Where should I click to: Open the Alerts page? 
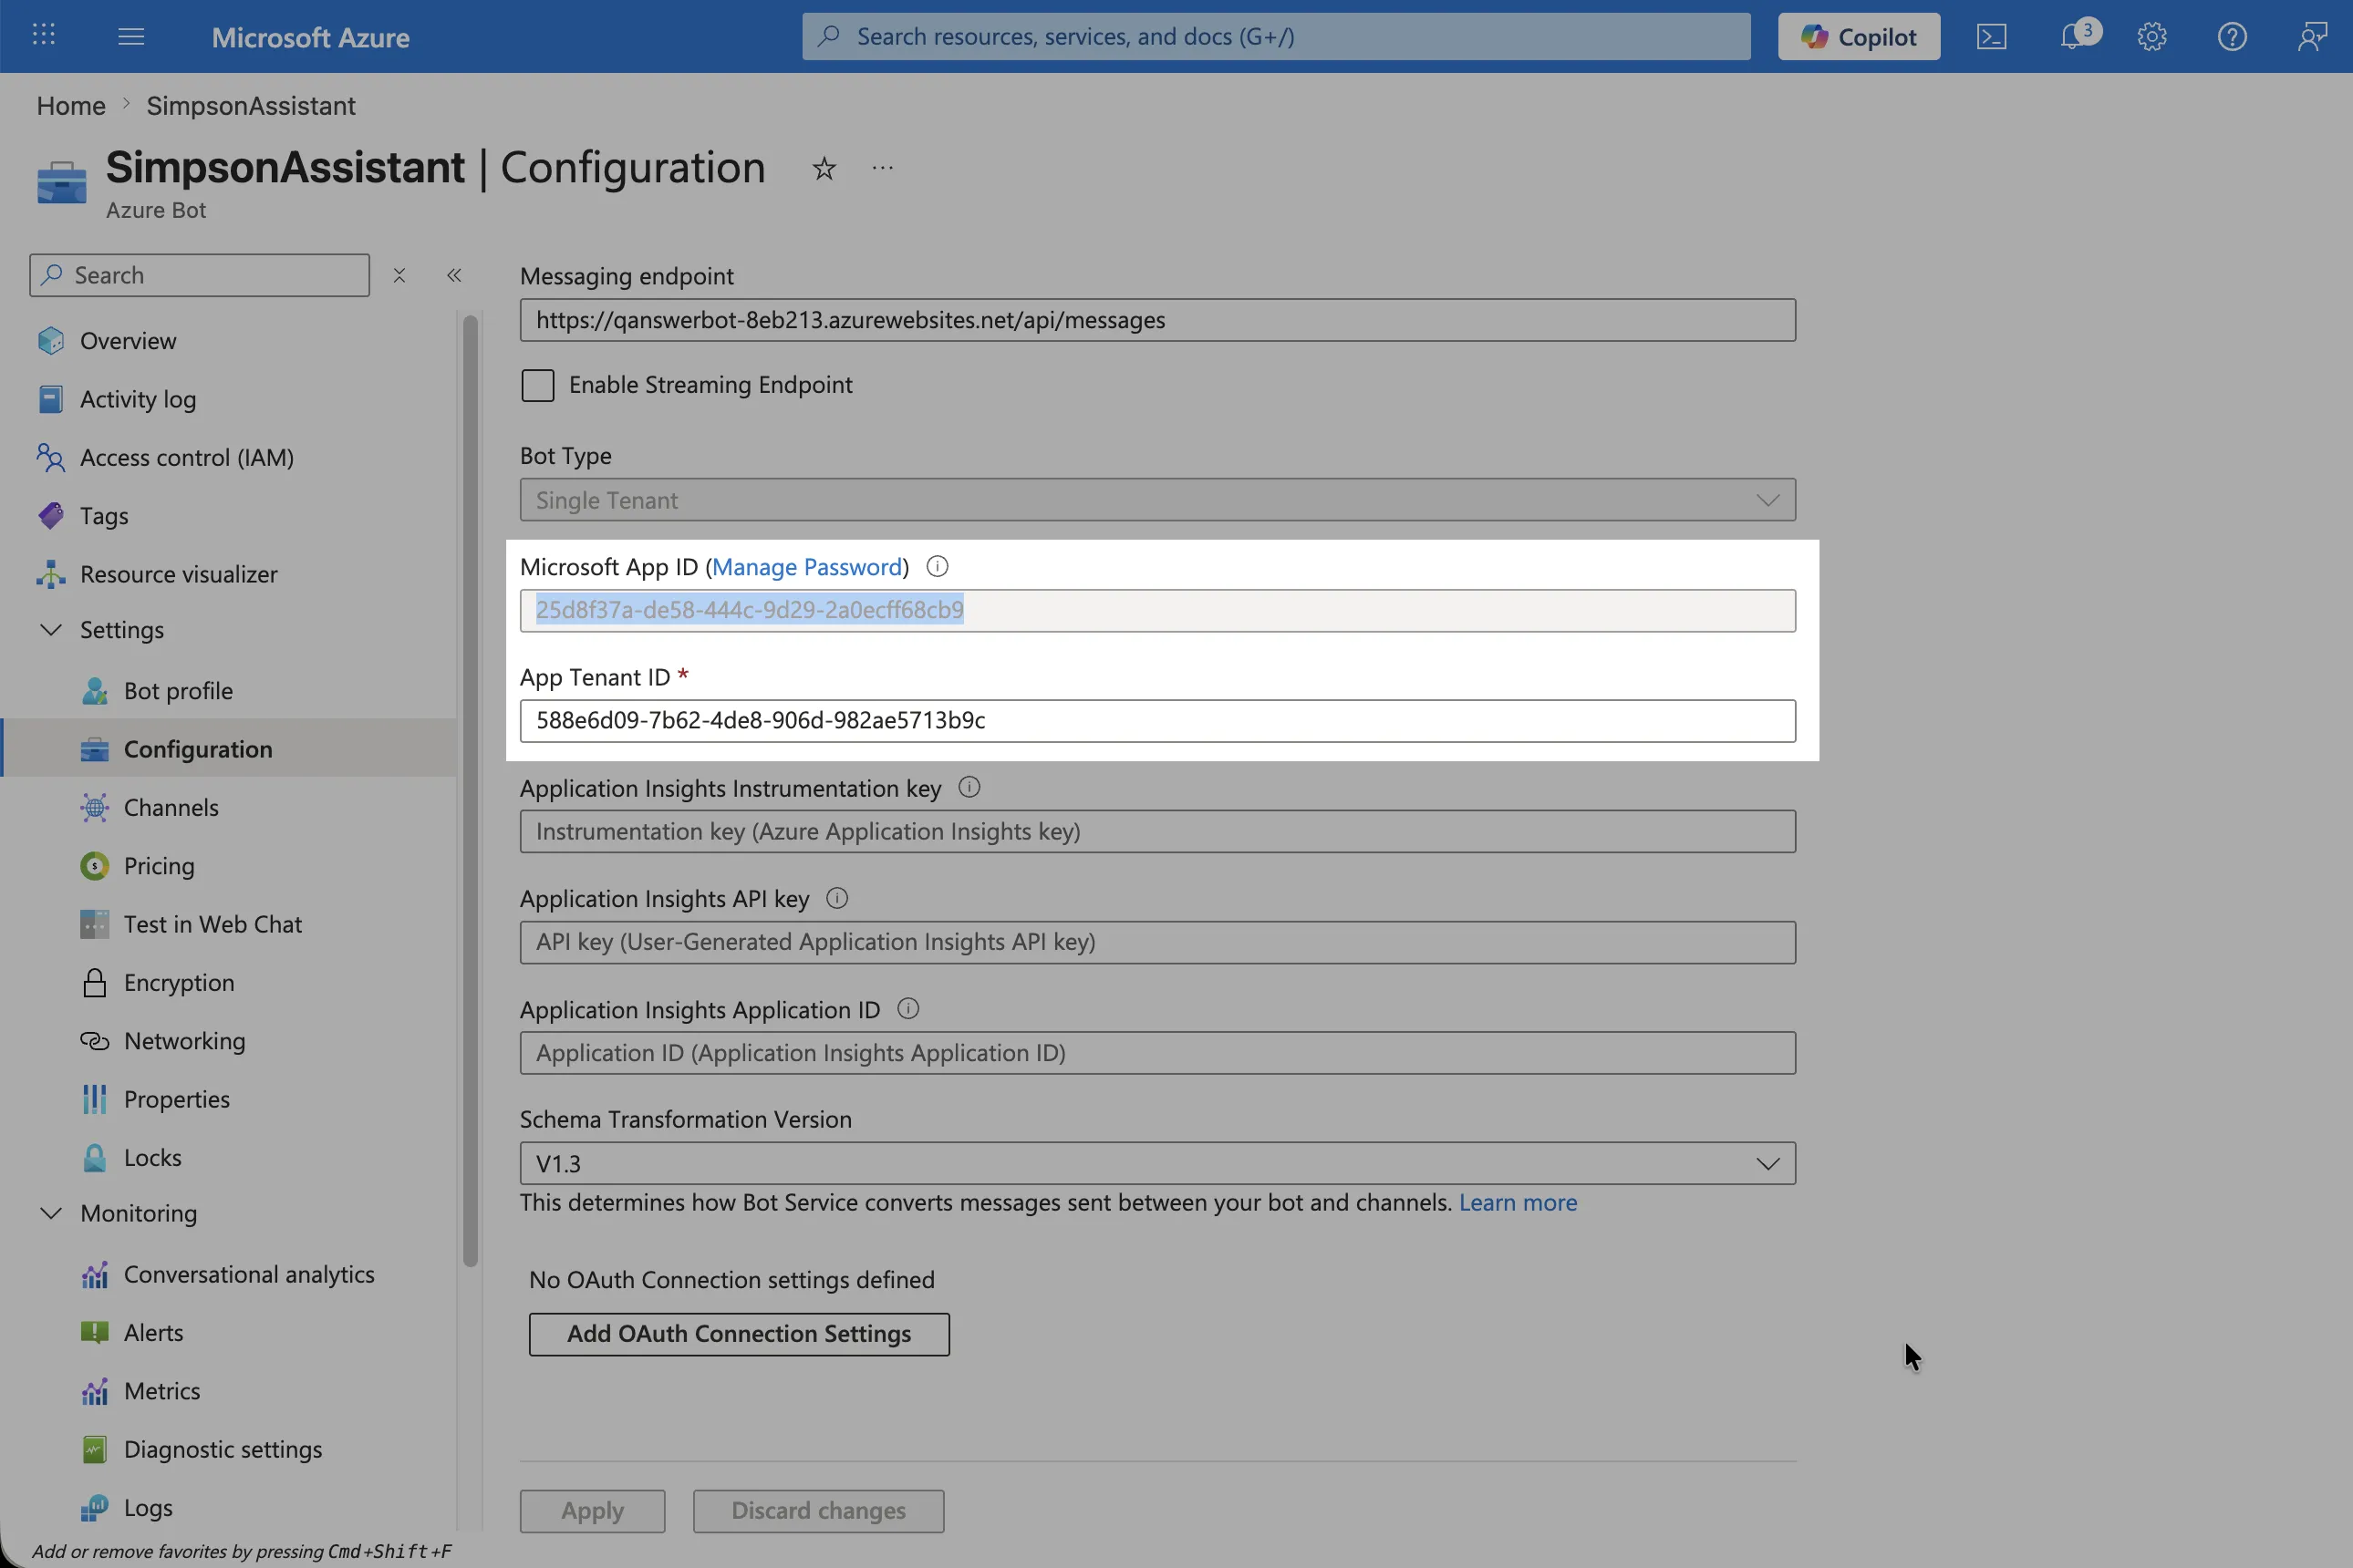point(153,1332)
